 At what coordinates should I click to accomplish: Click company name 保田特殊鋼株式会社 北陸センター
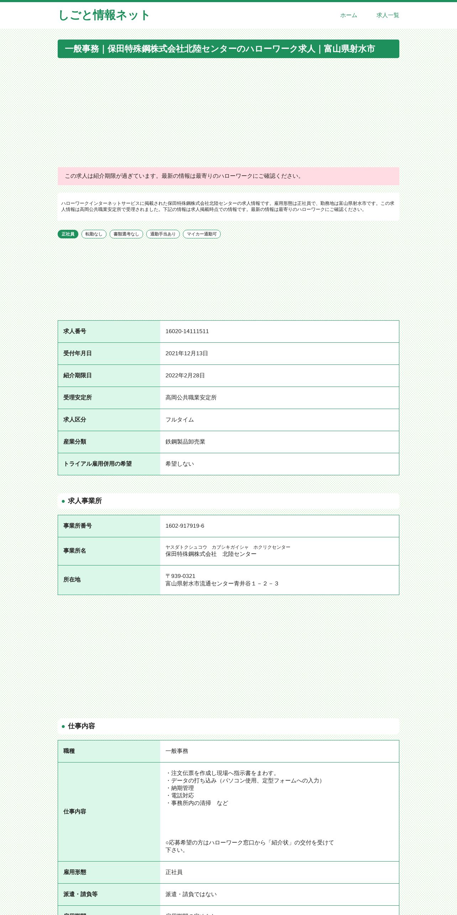pos(211,554)
